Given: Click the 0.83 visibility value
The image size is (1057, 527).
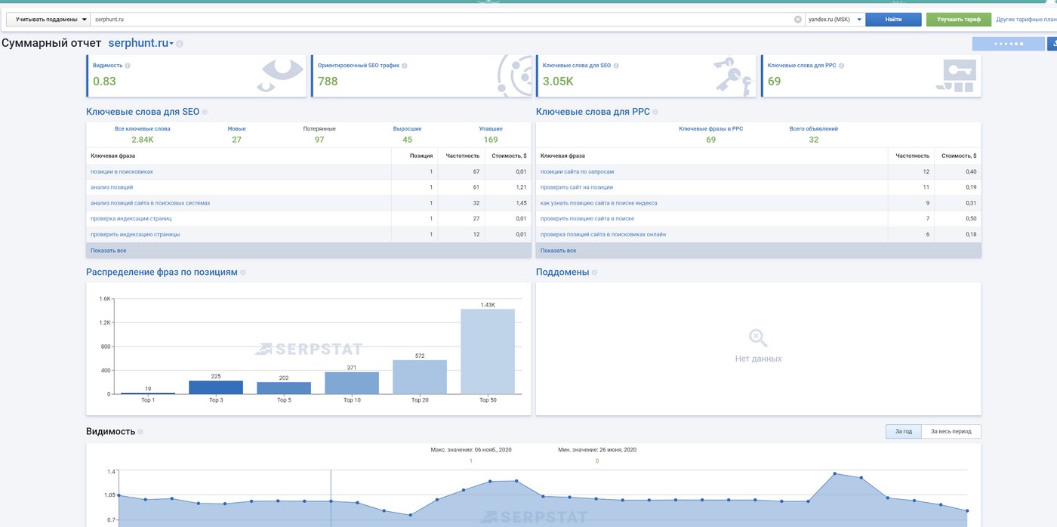Looking at the screenshot, I should tap(105, 82).
